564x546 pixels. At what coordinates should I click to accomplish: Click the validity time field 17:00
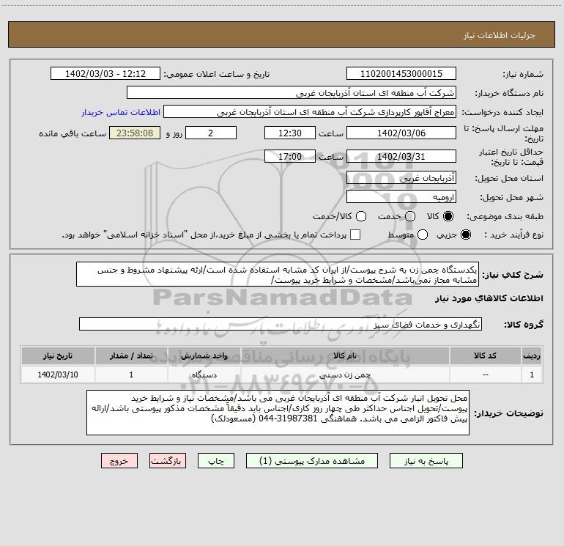coord(290,156)
